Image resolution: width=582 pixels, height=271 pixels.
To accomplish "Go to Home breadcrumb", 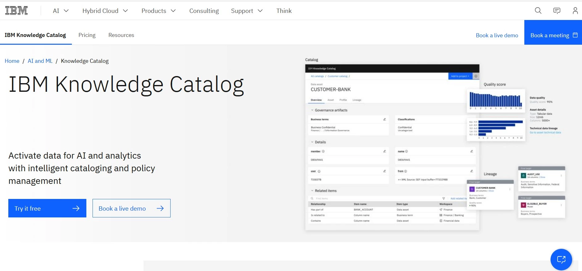I will point(12,61).
